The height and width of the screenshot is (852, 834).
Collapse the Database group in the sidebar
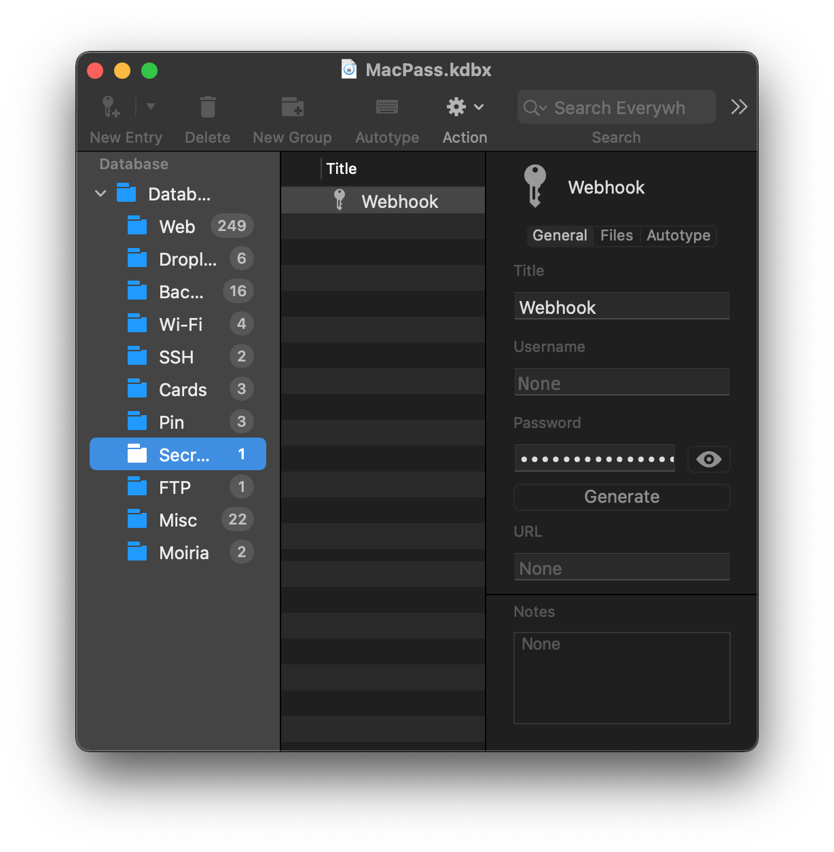(100, 194)
